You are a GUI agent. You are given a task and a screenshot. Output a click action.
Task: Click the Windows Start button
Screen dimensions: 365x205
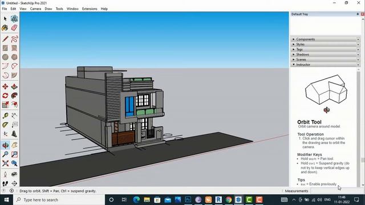(6, 200)
